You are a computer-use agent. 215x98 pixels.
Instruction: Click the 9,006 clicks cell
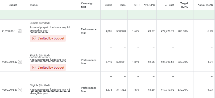pos(109,31)
